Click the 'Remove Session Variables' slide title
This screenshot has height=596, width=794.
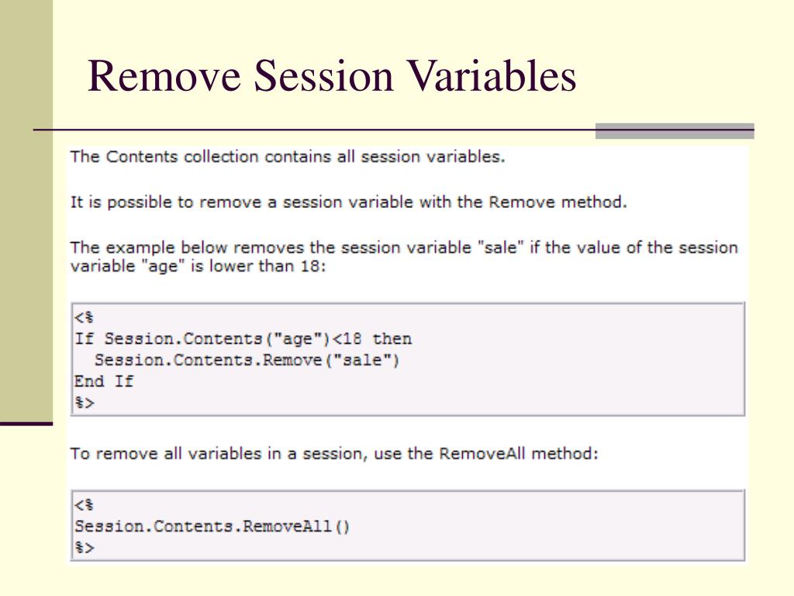[332, 76]
